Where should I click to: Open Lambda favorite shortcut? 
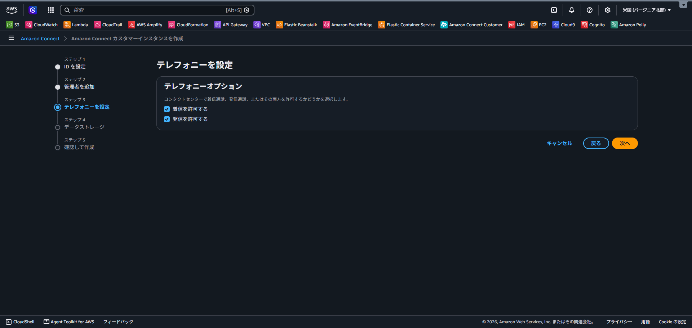[76, 25]
